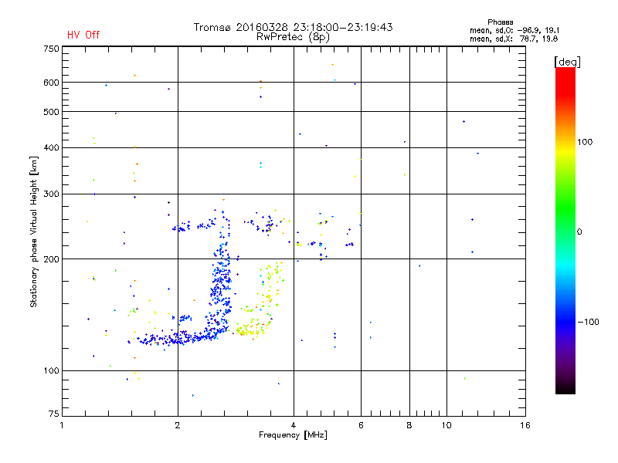Viewport: 618px width, 463px height.
Task: Click the x-axis tick label 2
Action: tap(178, 425)
